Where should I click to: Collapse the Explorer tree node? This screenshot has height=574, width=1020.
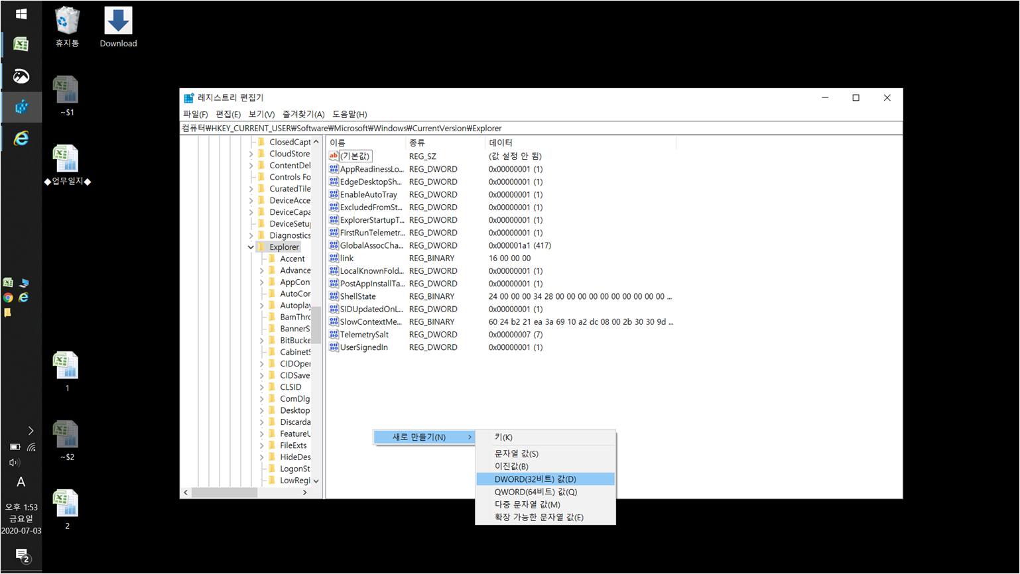(x=251, y=247)
